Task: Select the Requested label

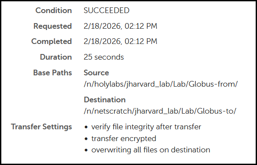Action: pyautogui.click(x=52, y=26)
